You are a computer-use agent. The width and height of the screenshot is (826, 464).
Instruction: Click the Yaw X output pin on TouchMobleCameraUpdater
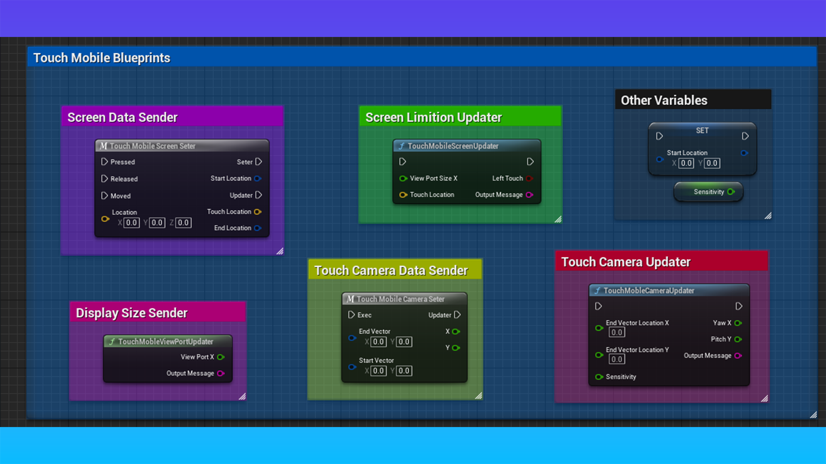[x=739, y=323]
